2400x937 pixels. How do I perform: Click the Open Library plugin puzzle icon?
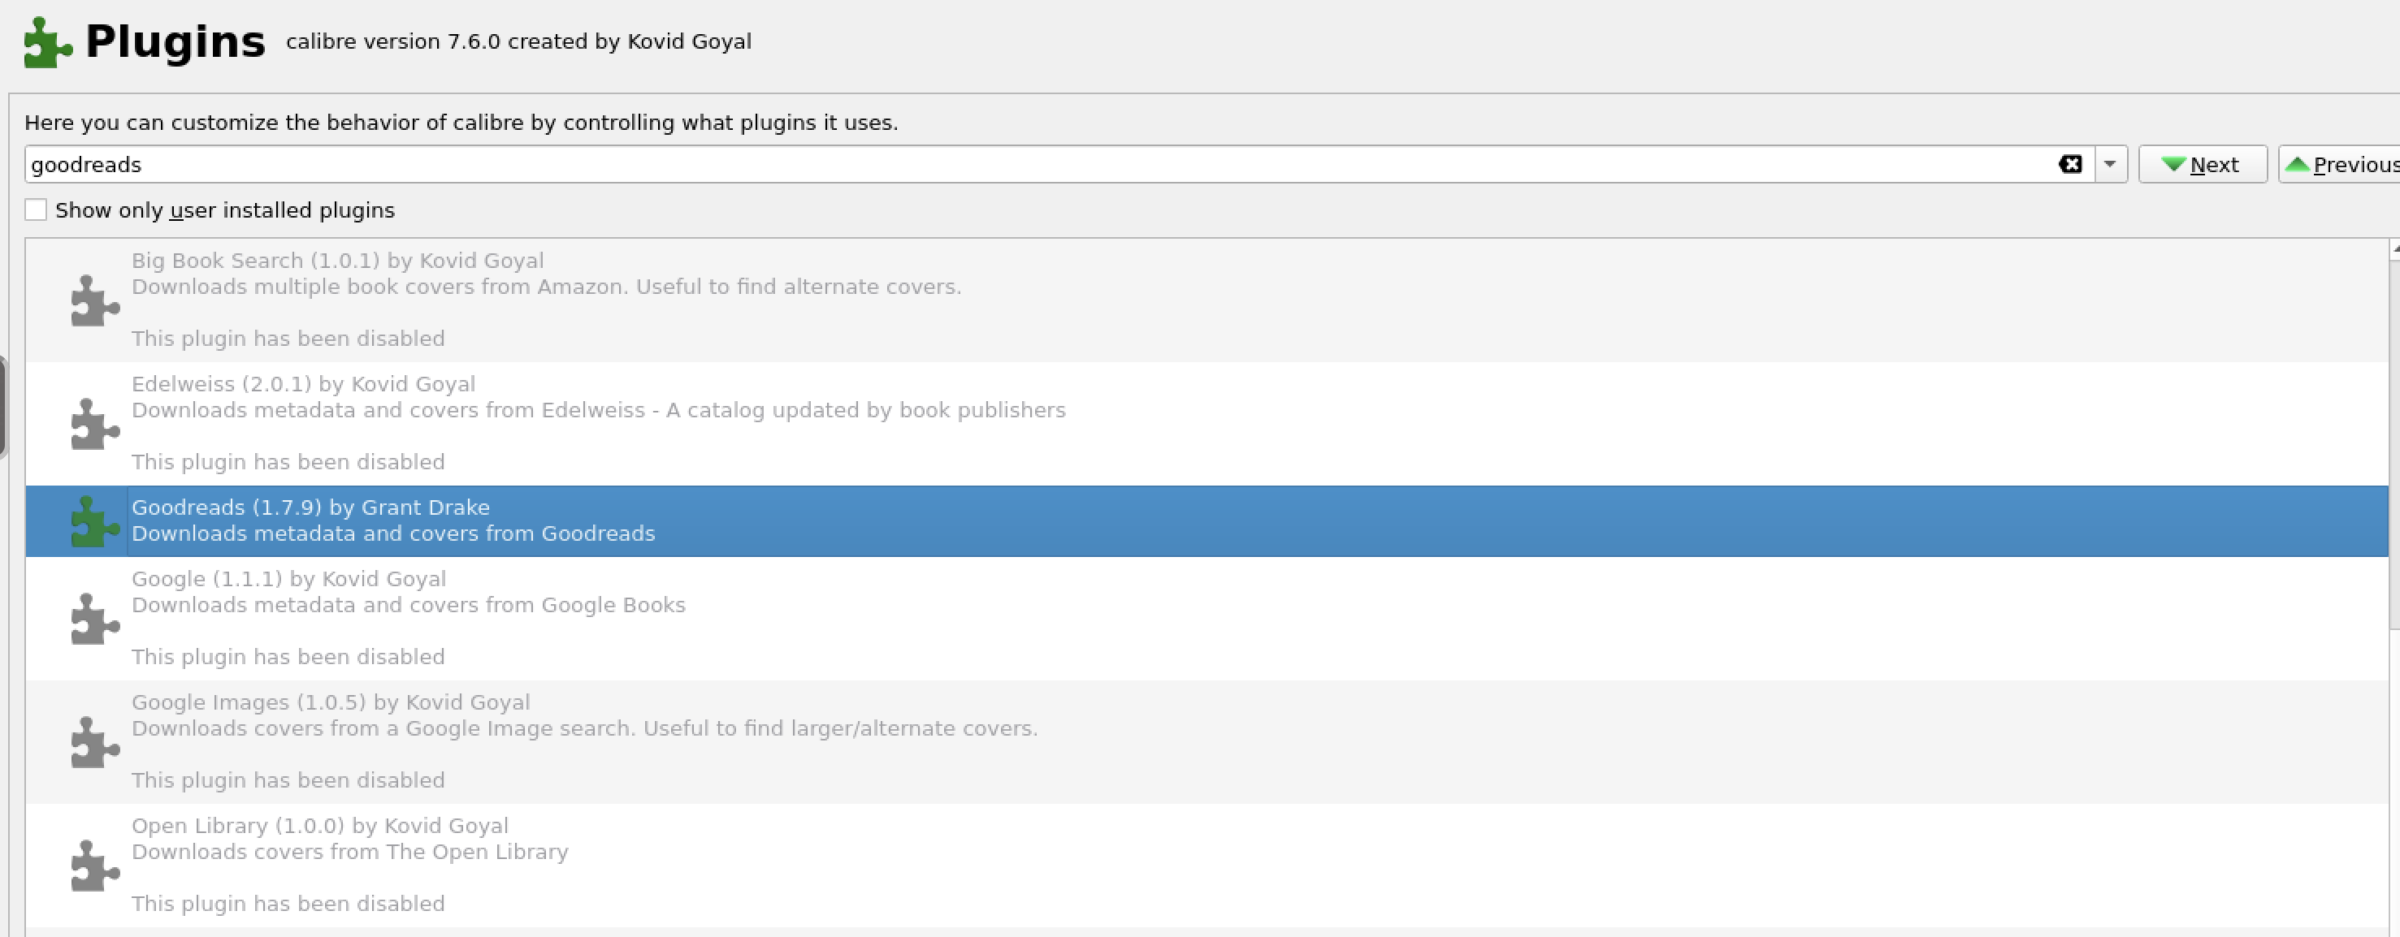(95, 866)
